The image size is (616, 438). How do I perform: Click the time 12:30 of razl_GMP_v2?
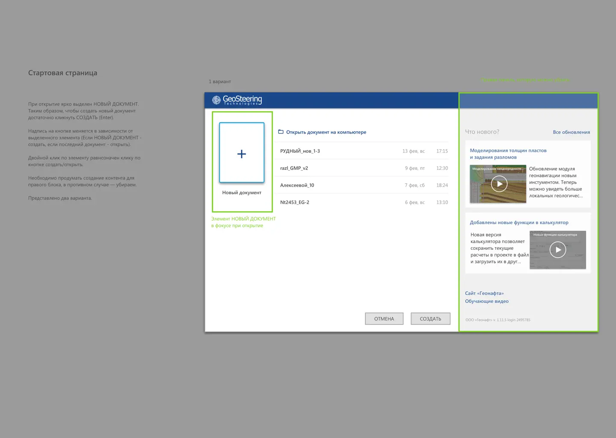point(442,168)
